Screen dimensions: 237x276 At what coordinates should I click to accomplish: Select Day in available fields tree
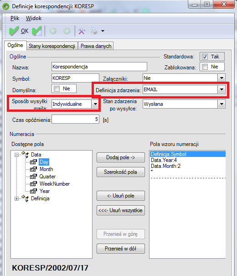44,162
